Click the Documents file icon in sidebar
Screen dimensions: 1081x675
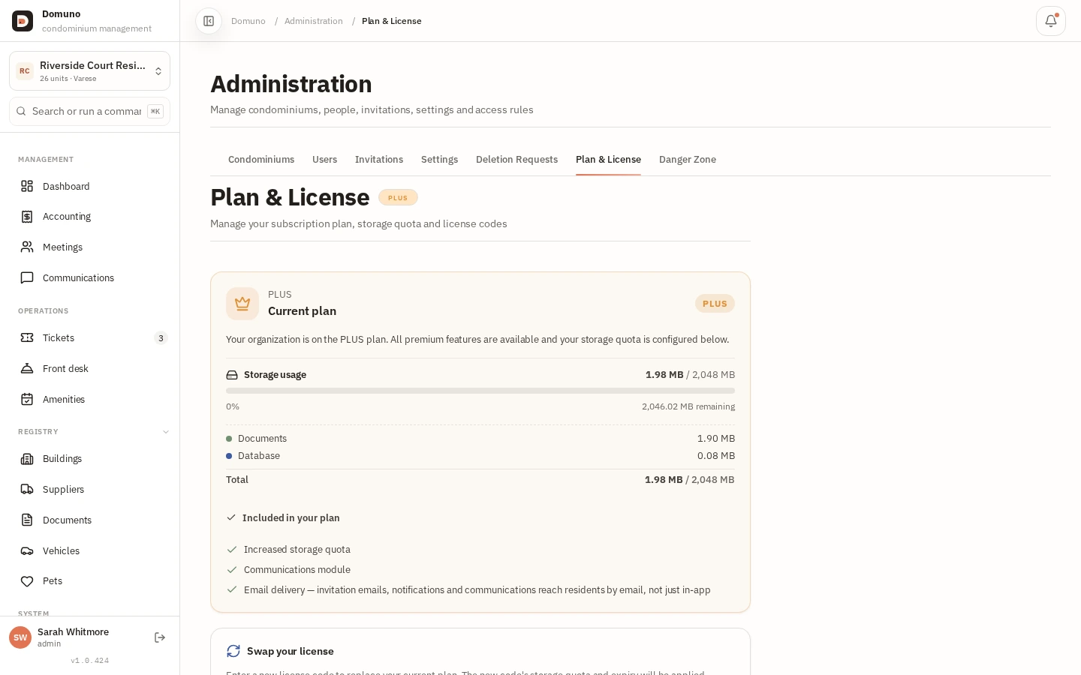click(27, 520)
